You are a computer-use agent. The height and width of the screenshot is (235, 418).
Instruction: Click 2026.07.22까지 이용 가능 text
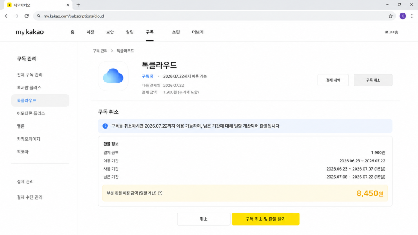(185, 76)
